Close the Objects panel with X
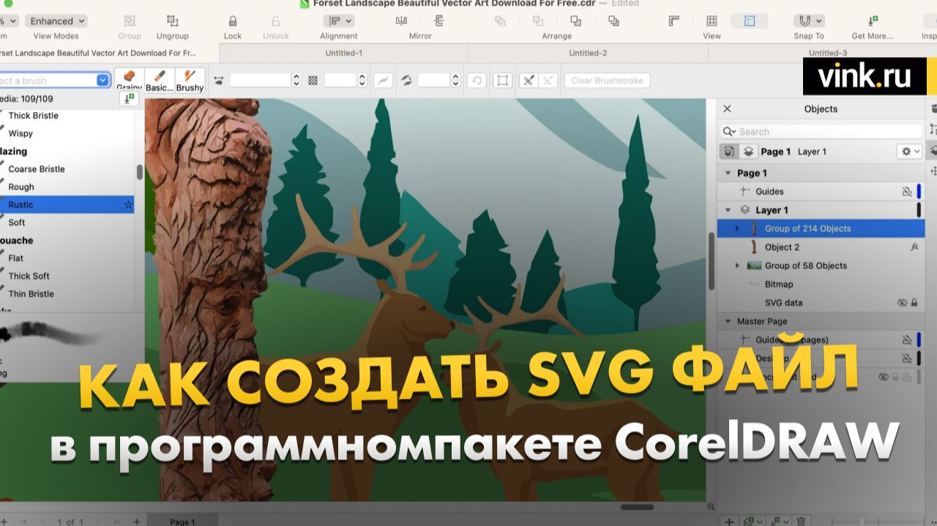Image resolution: width=937 pixels, height=526 pixels. pos(727,108)
